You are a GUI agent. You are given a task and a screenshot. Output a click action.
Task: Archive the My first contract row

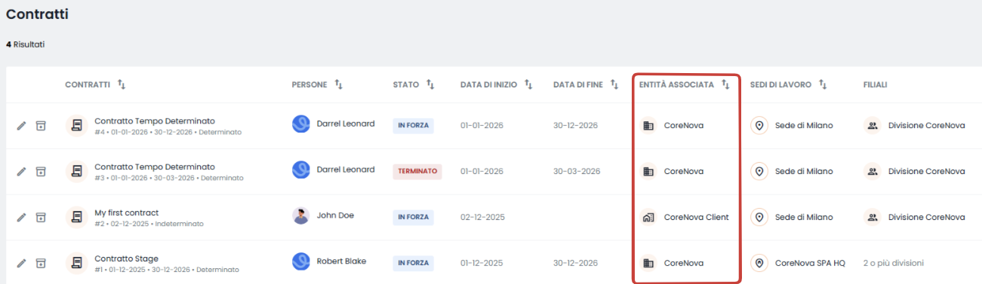point(41,217)
